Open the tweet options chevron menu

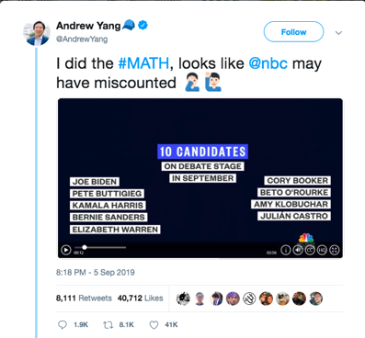(x=338, y=33)
